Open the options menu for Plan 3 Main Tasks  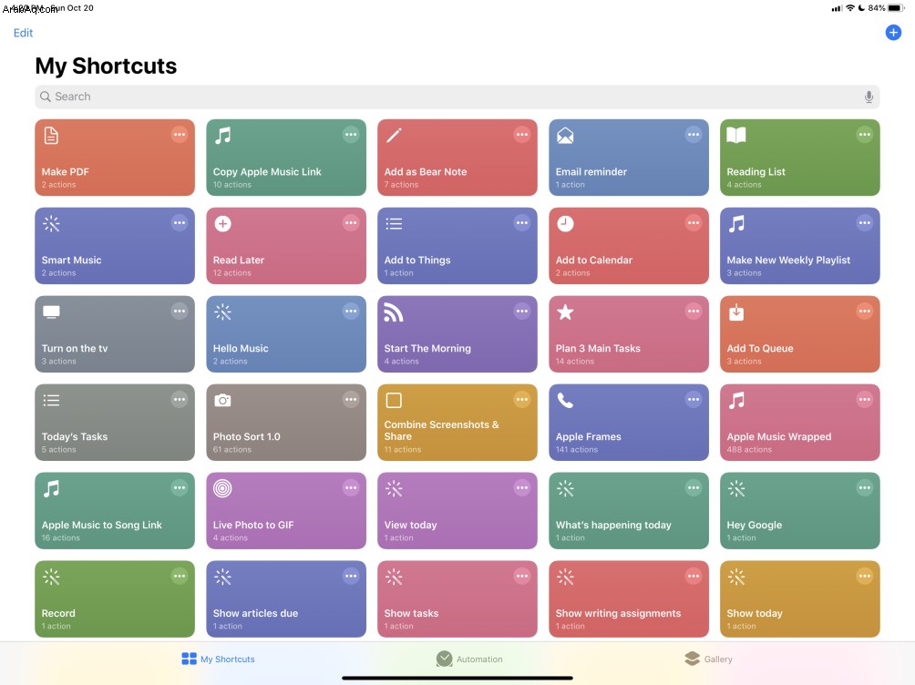pos(694,311)
